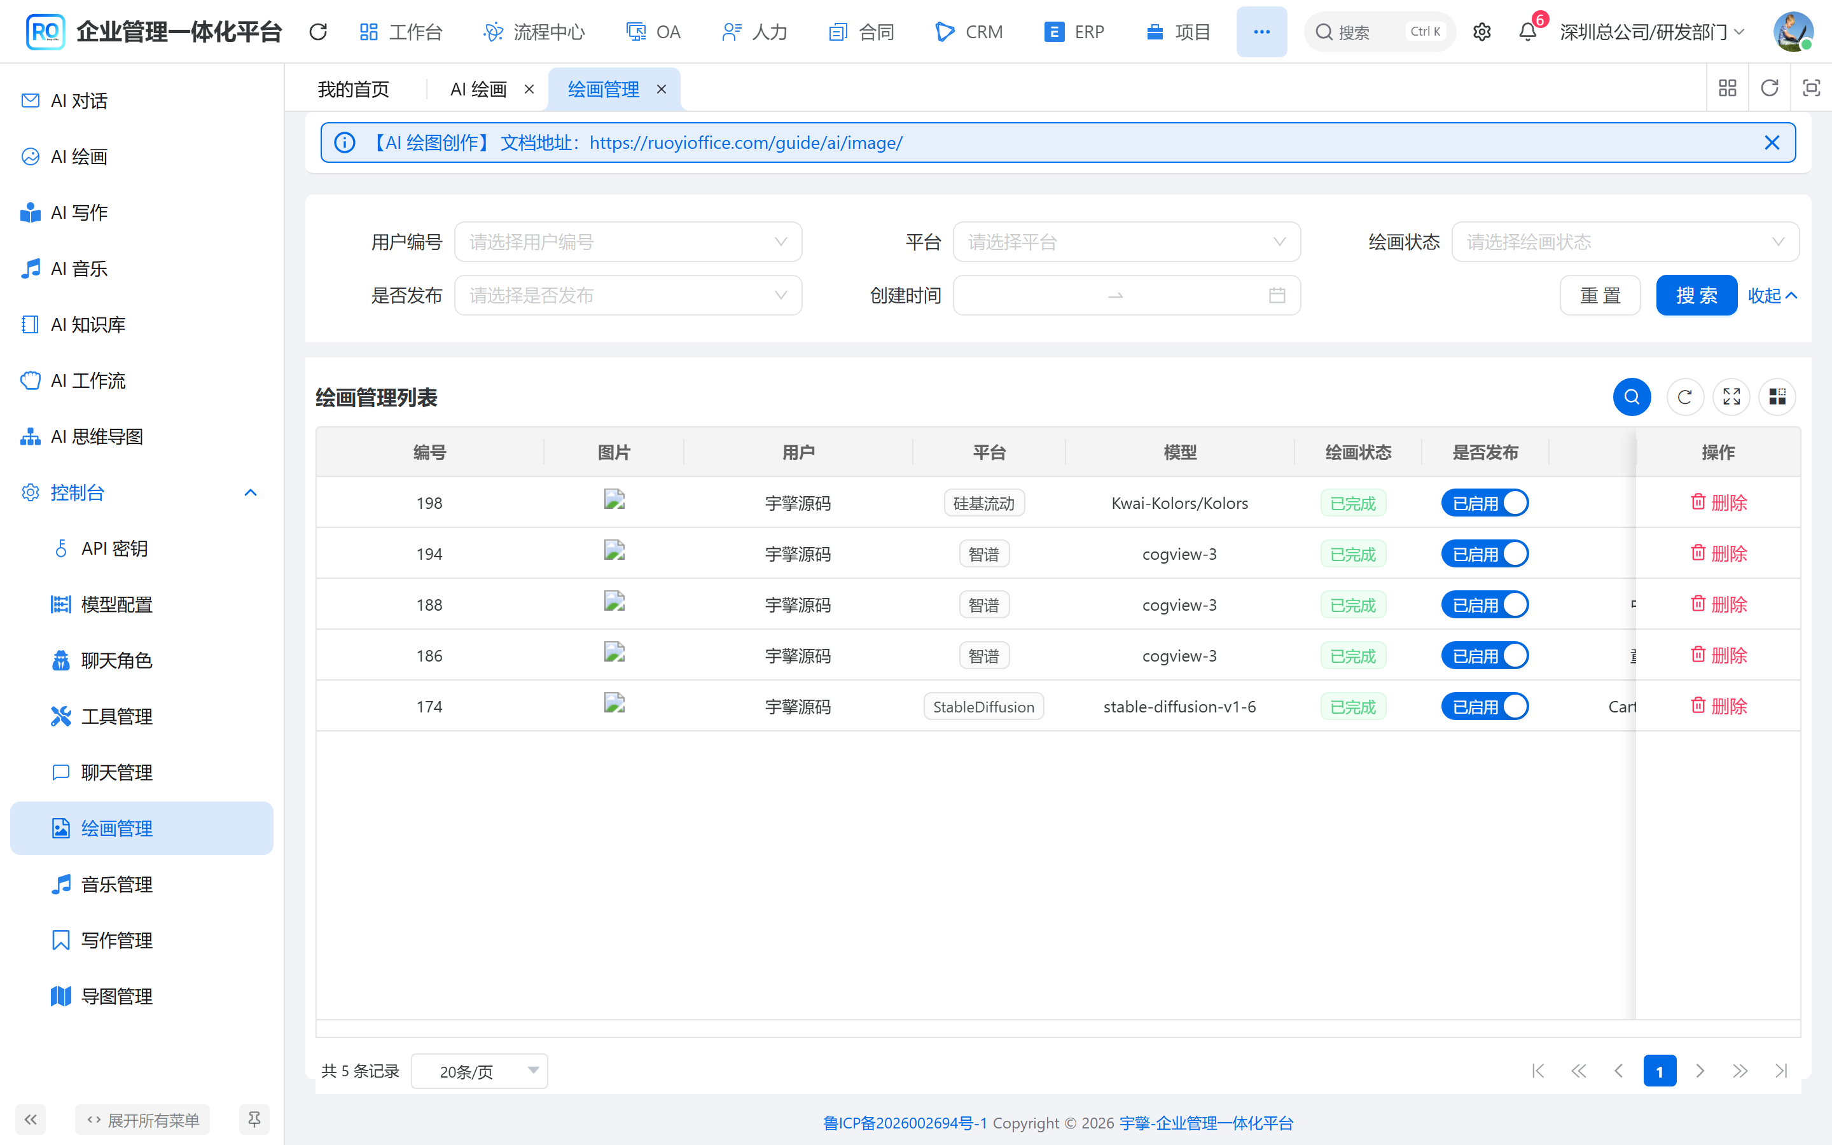The height and width of the screenshot is (1145, 1832).
Task: Click the blue search icon in list toolbar
Action: click(x=1632, y=397)
